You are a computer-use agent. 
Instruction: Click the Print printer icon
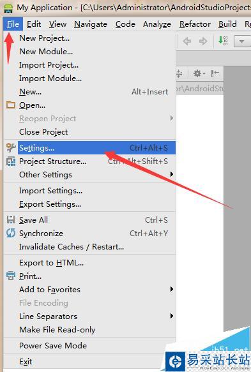point(11,276)
